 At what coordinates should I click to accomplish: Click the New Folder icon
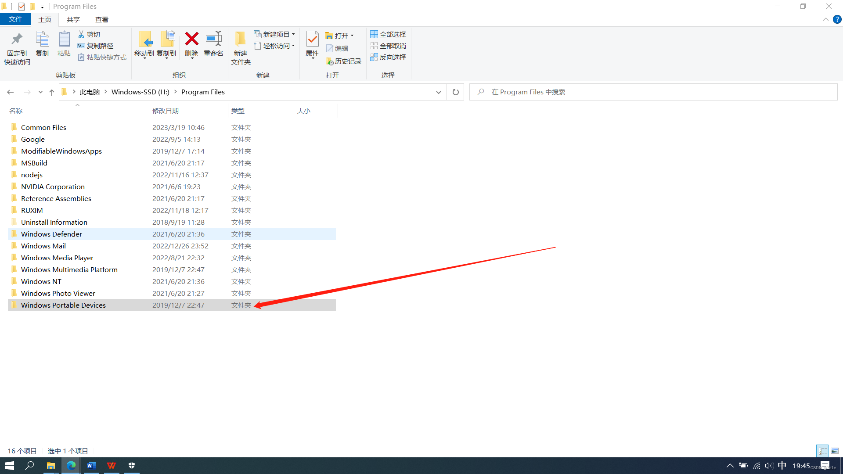(240, 39)
